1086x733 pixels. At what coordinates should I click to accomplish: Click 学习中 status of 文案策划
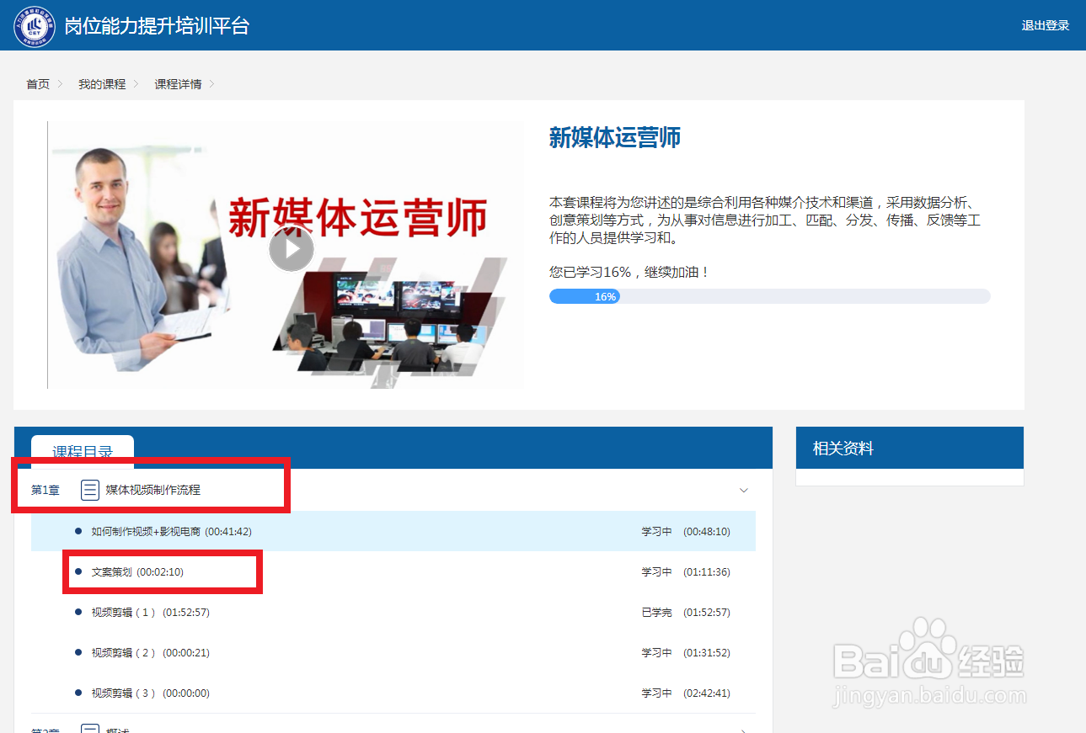click(x=656, y=572)
